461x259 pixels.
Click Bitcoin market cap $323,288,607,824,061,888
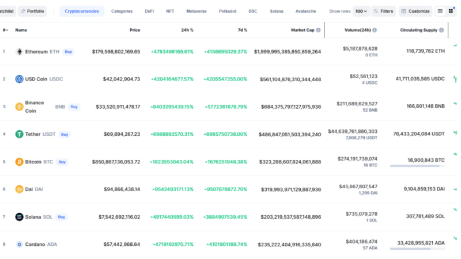pos(290,162)
